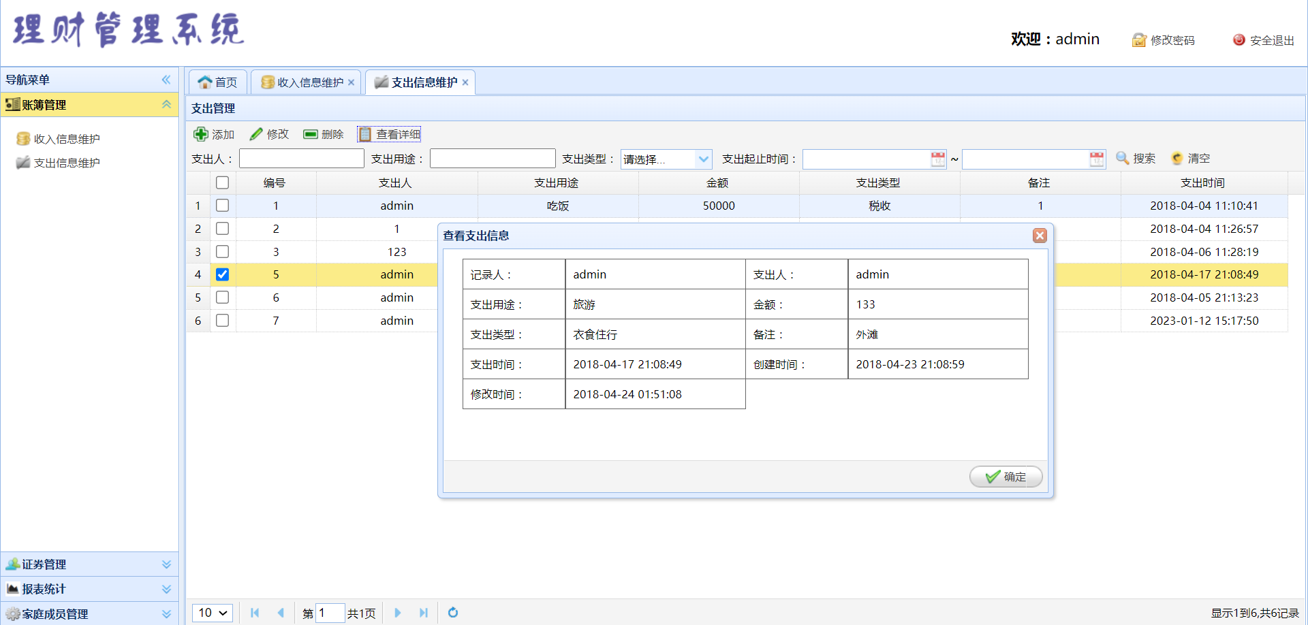Check the row with 编号 2
This screenshot has height=625, width=1308.
coord(222,228)
